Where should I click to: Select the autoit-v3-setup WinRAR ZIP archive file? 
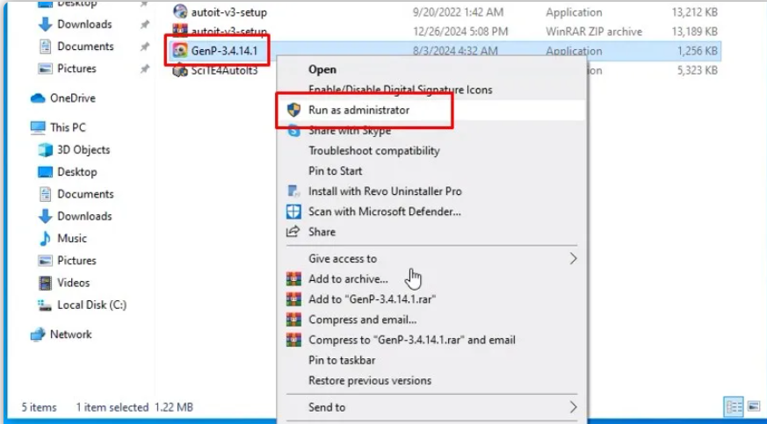pyautogui.click(x=228, y=32)
